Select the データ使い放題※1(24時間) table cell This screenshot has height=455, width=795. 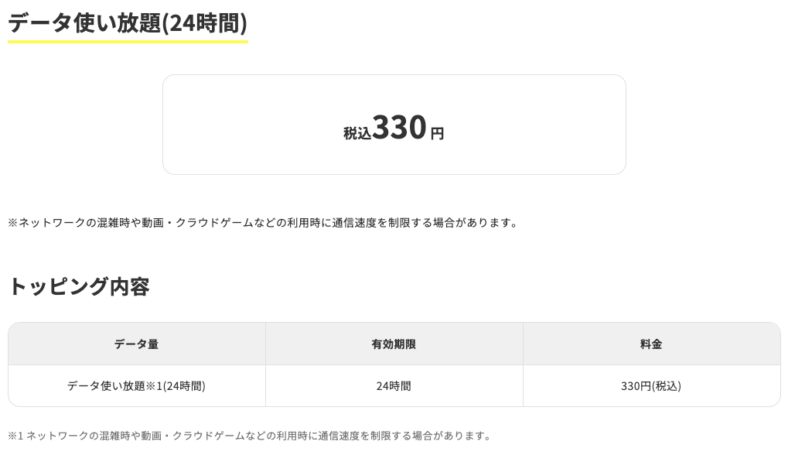pyautogui.click(x=136, y=386)
